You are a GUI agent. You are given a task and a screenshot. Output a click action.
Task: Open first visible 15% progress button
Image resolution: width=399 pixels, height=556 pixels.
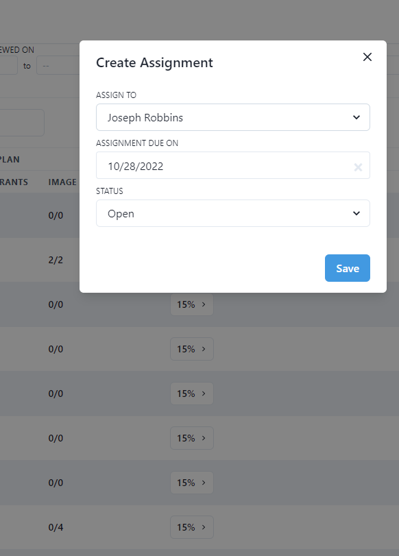(192, 304)
